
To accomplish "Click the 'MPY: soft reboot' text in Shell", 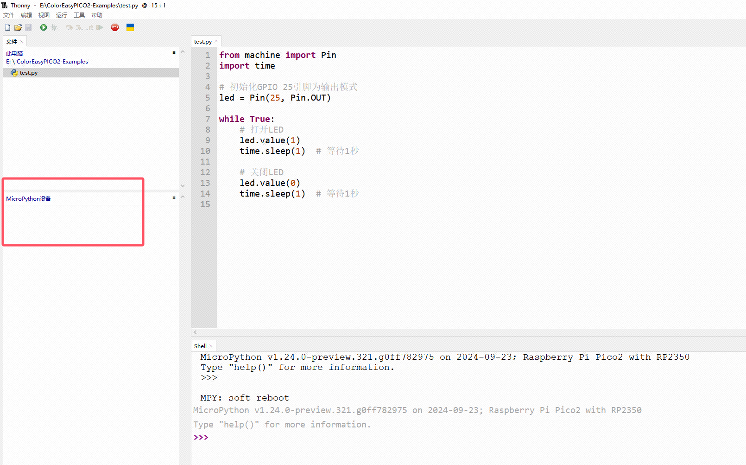I will [245, 398].
